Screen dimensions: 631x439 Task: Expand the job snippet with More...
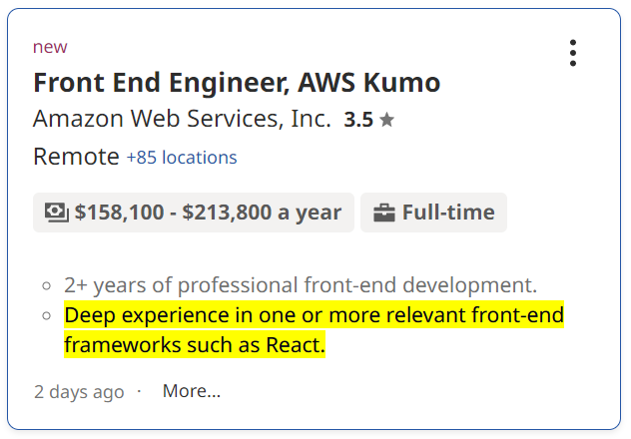192,391
